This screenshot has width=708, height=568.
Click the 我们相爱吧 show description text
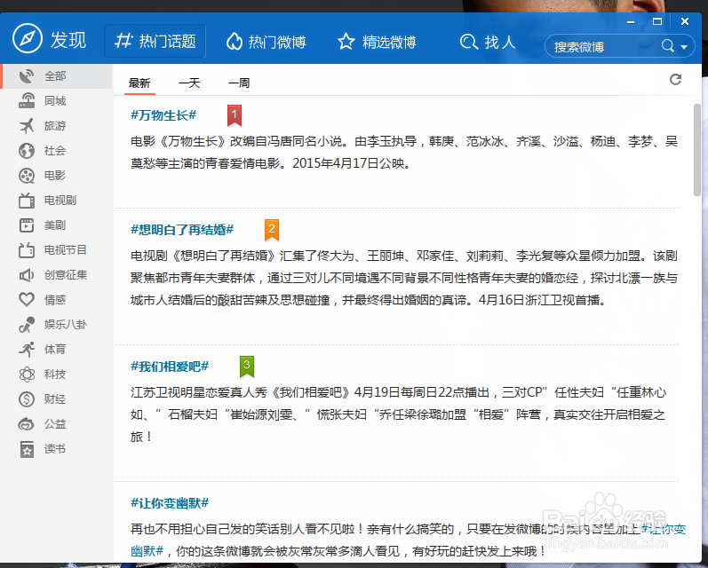pos(399,414)
